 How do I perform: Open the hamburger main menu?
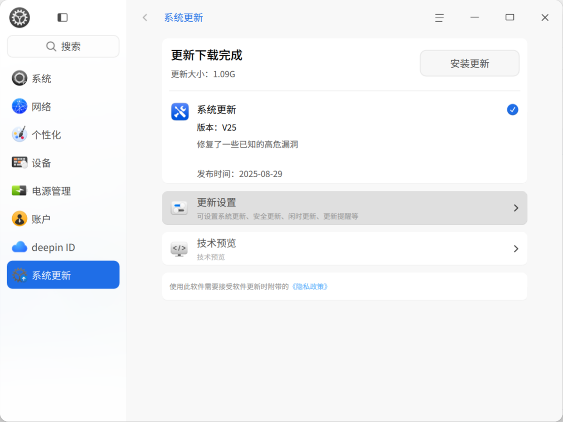[x=439, y=18]
